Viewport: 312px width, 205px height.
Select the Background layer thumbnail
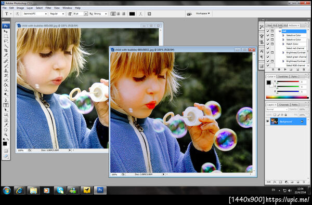[x=274, y=121]
